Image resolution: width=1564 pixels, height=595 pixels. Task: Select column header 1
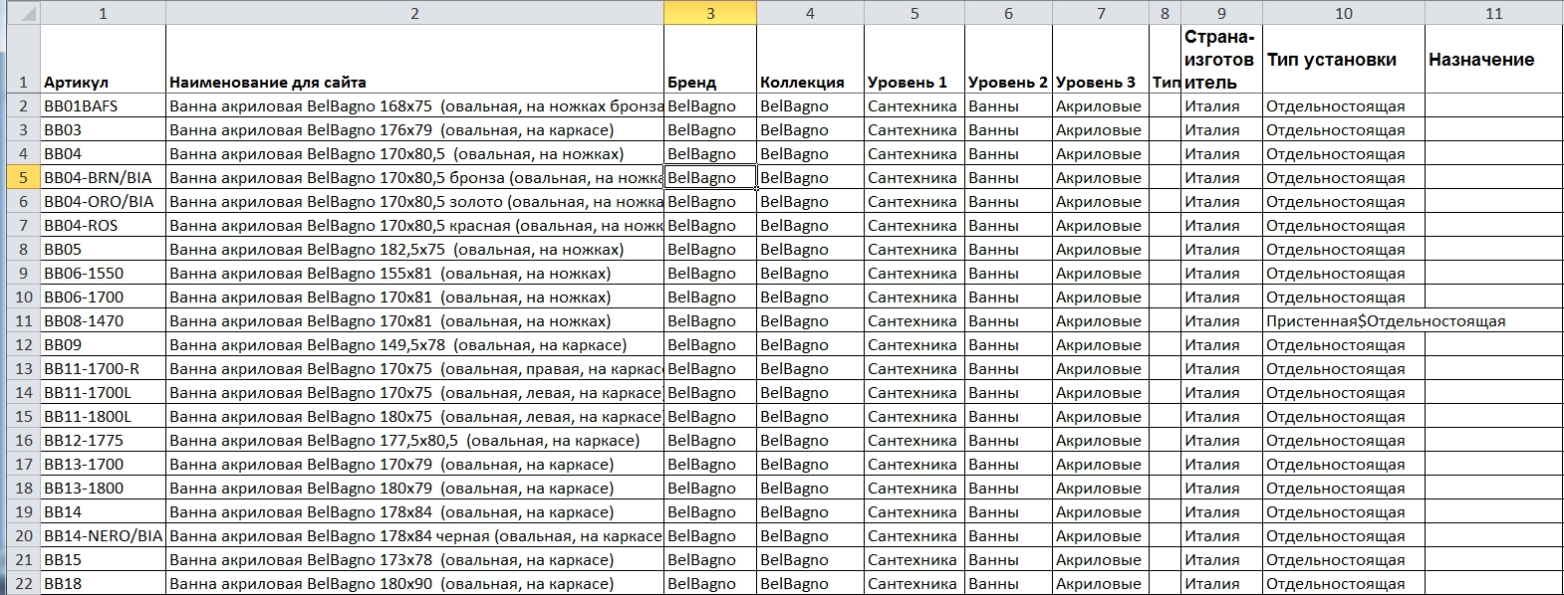click(103, 12)
